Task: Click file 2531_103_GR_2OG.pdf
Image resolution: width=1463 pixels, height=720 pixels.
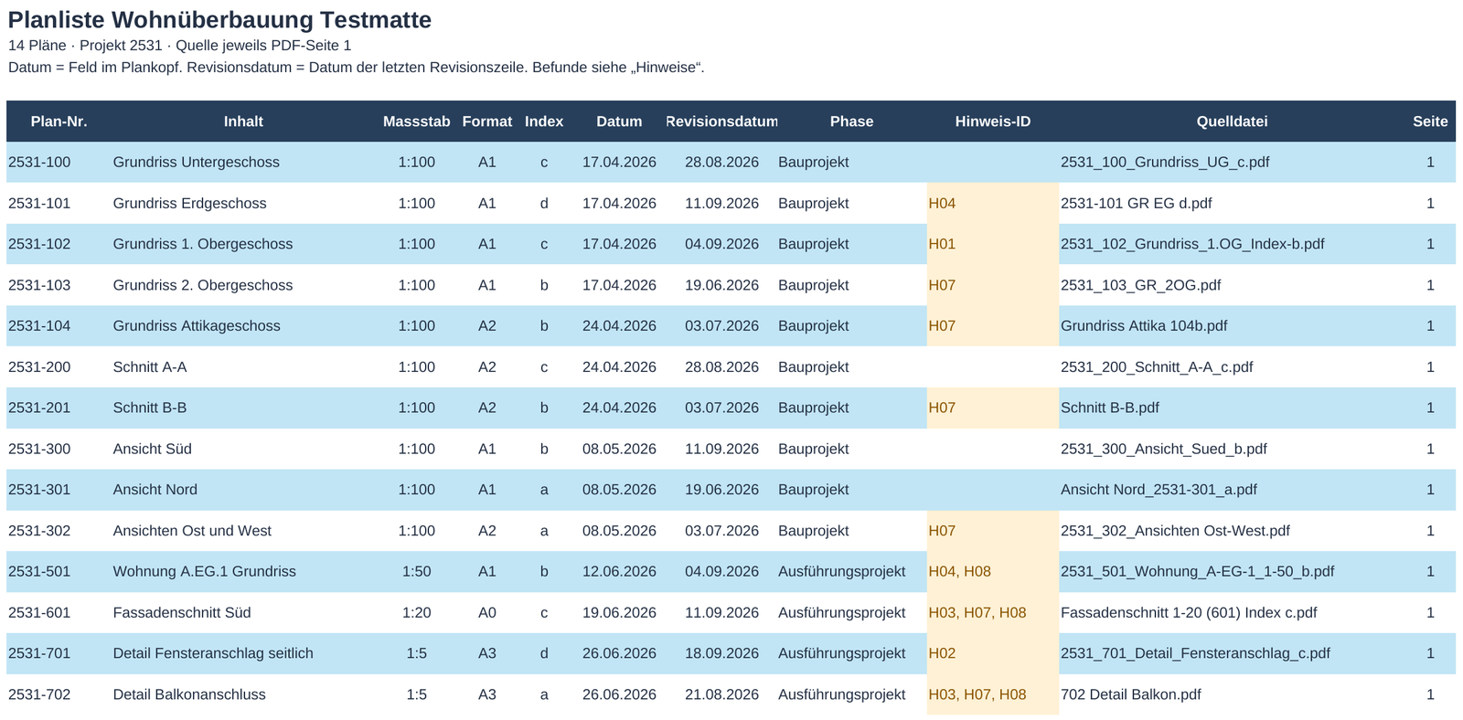Action: pos(1140,285)
